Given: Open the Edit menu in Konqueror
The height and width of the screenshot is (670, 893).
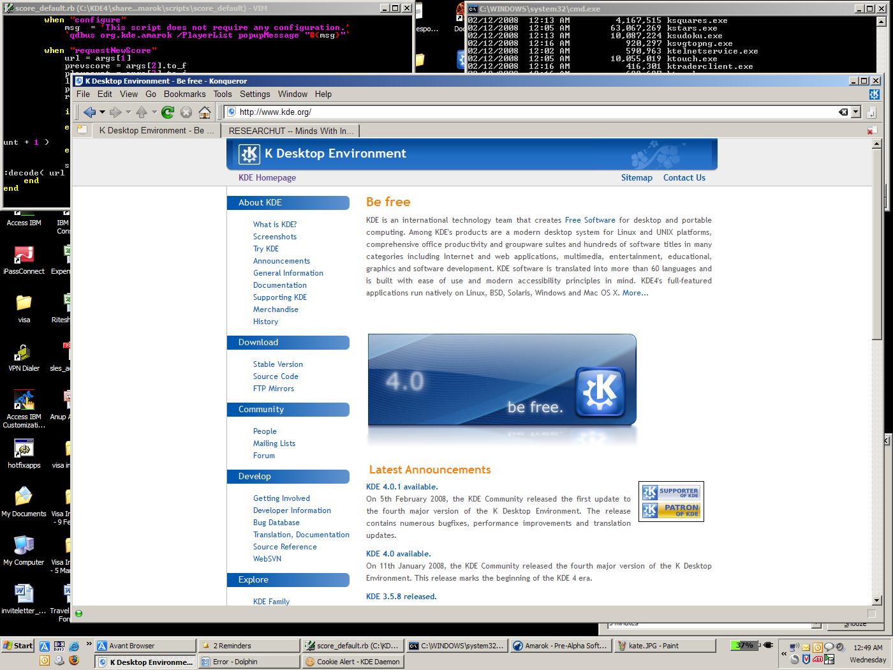Looking at the screenshot, I should [105, 94].
